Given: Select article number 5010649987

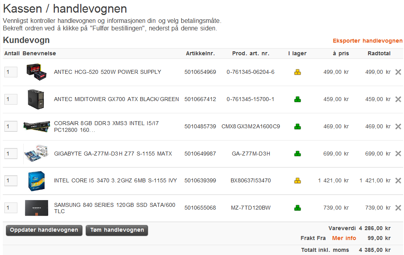Looking at the screenshot, I should (200, 154).
